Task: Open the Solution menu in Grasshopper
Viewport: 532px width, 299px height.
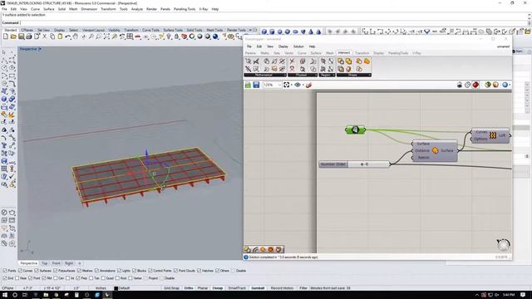Action: pyautogui.click(x=298, y=47)
